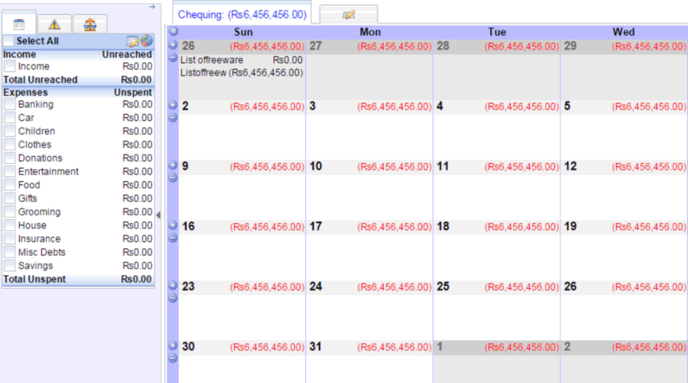This screenshot has height=383, width=688.
Task: Tick the Clothes expense checkbox
Action: (x=10, y=144)
